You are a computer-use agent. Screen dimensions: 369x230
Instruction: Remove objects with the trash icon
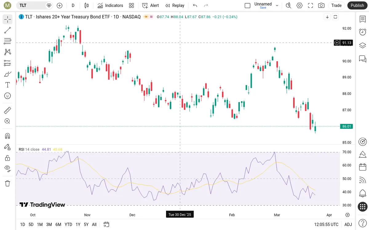tap(8, 183)
